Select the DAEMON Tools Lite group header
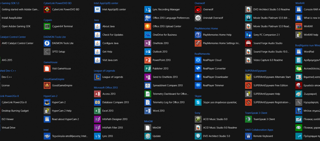This screenshot has width=320, height=141. 55,37
